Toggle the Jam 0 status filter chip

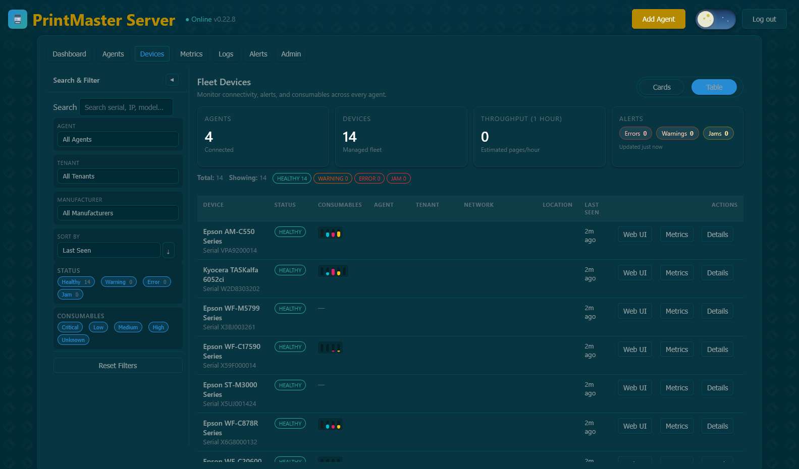(70, 295)
